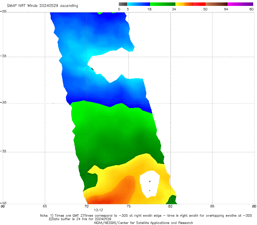Click the brown segment of the color bar
The width and height of the screenshot is (257, 225).
[x=216, y=4]
